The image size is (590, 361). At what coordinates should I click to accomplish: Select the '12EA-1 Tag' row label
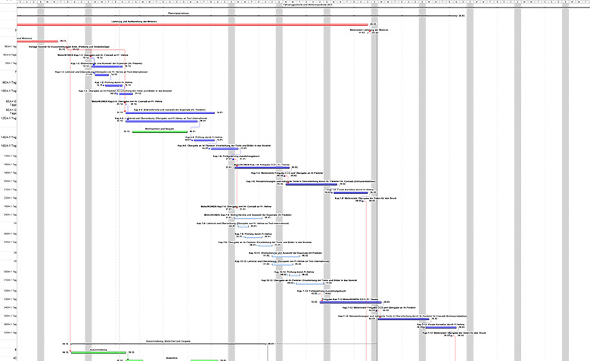10,119
